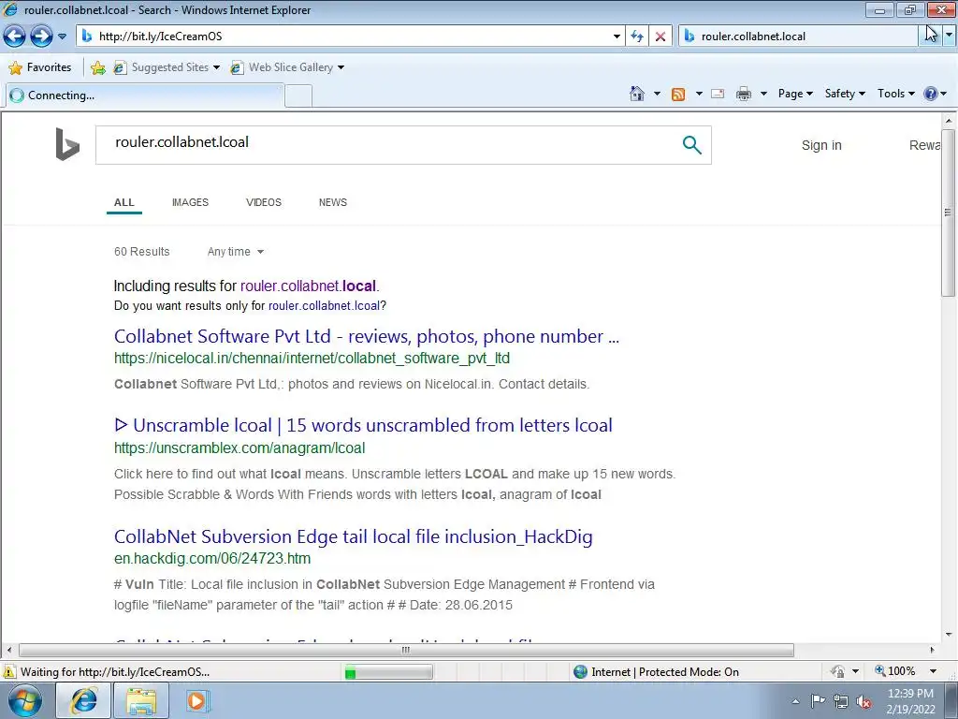The image size is (958, 719).
Task: Click the Bing search query input box
Action: tap(391, 145)
